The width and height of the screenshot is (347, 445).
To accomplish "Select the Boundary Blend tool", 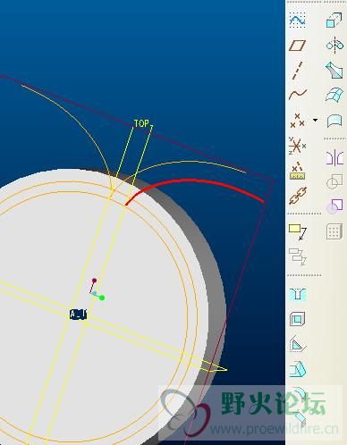I will coord(334,95).
